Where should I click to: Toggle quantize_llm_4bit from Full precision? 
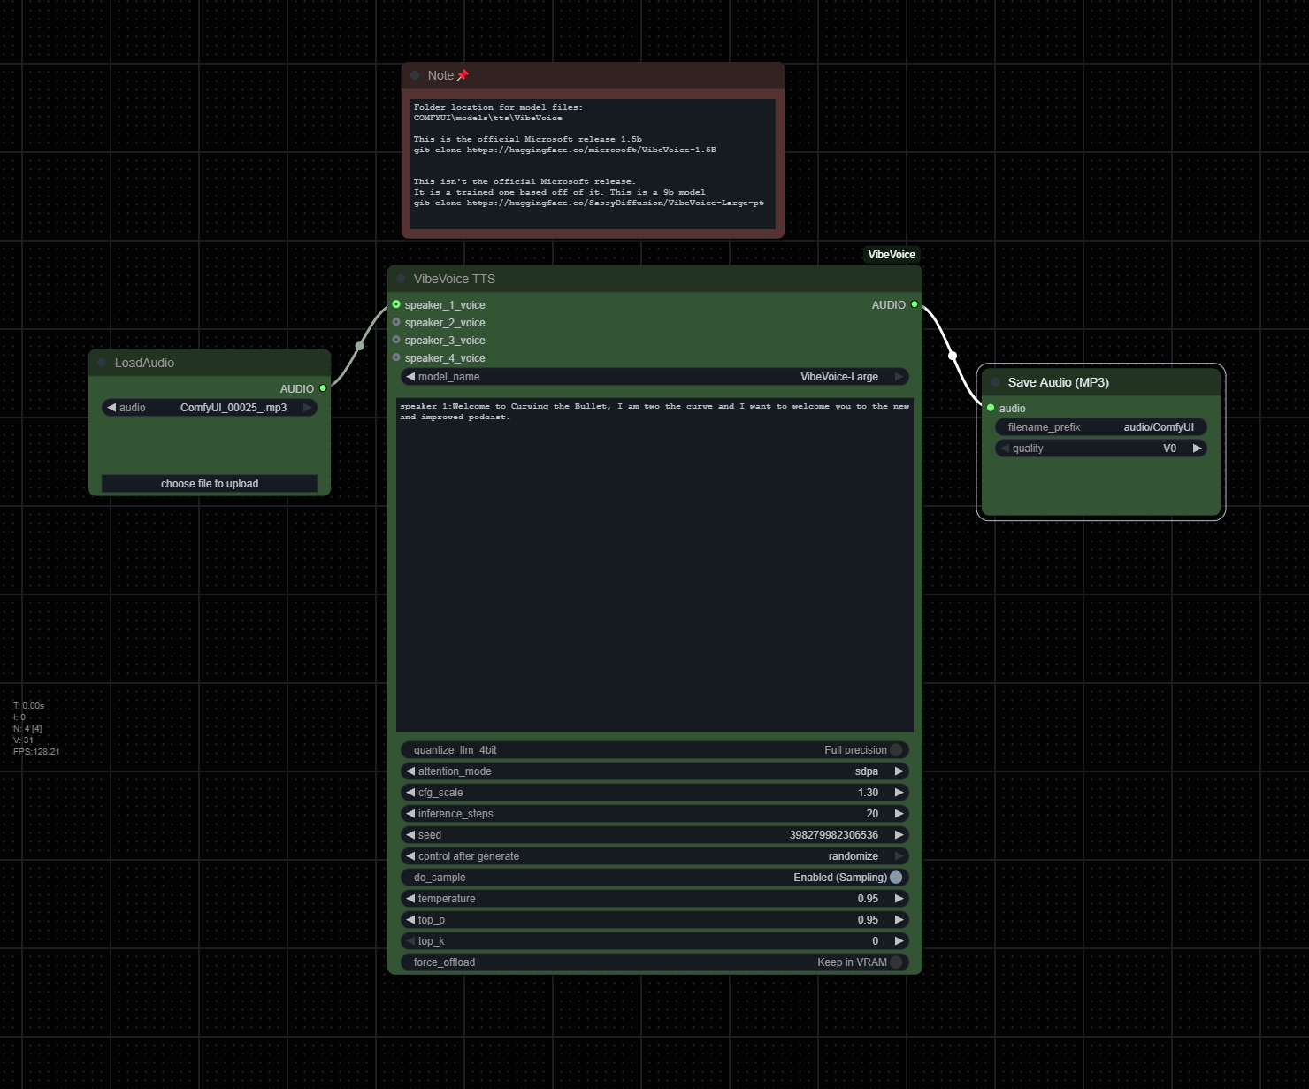tap(896, 750)
